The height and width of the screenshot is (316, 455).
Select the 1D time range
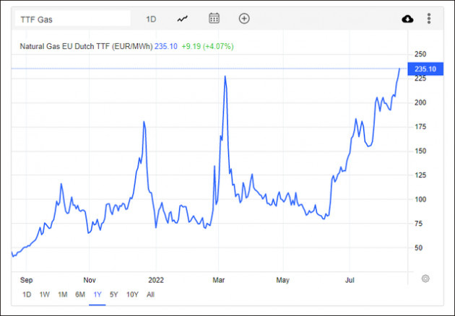click(27, 294)
